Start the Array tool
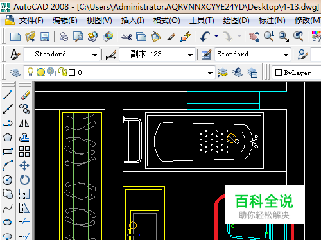 point(24,151)
